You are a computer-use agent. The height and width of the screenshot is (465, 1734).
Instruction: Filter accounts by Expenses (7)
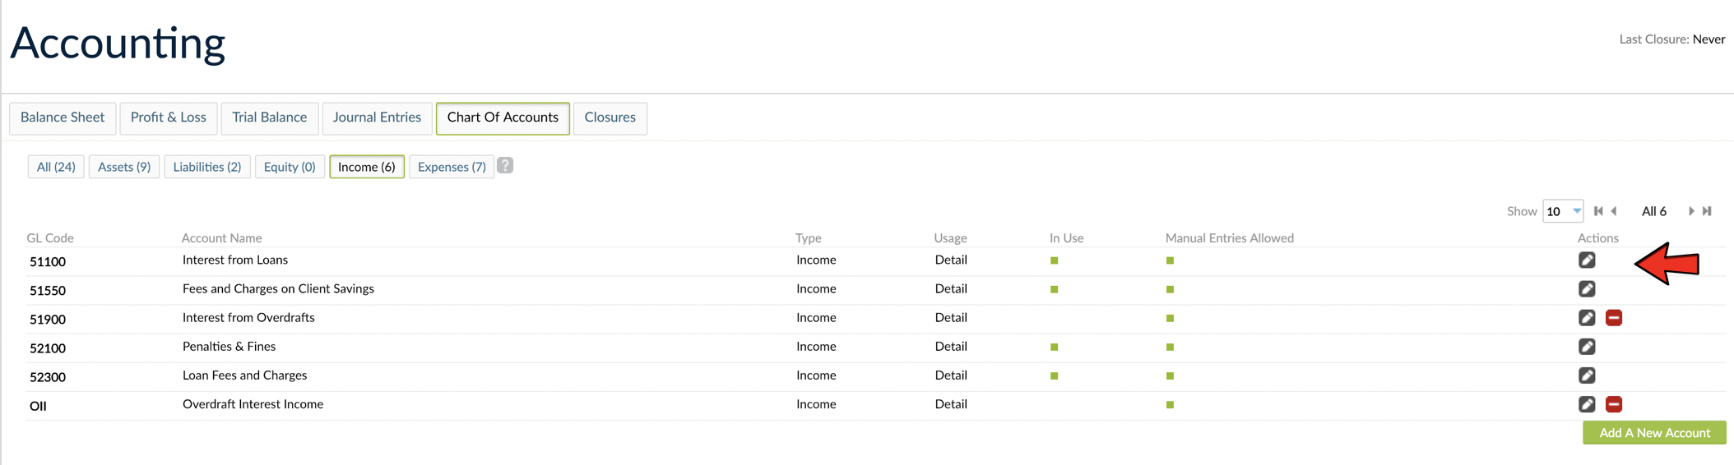[451, 167]
